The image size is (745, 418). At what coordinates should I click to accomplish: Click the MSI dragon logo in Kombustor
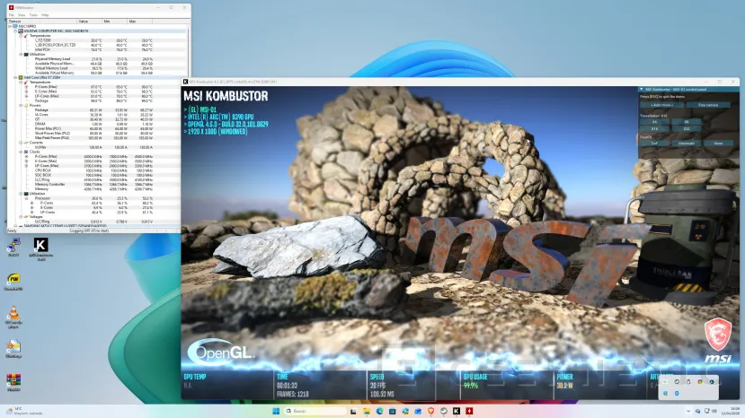pos(715,332)
